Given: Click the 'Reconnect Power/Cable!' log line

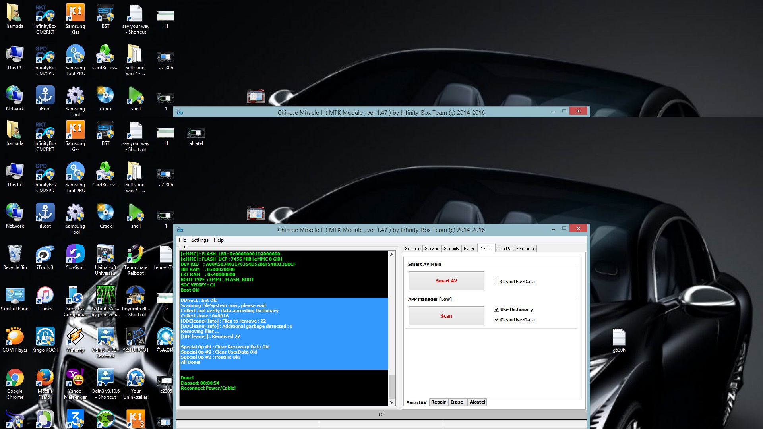Looking at the screenshot, I should click(208, 388).
